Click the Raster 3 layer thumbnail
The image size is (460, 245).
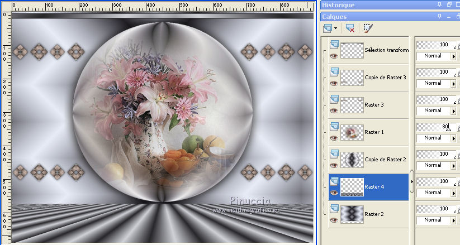point(352,105)
